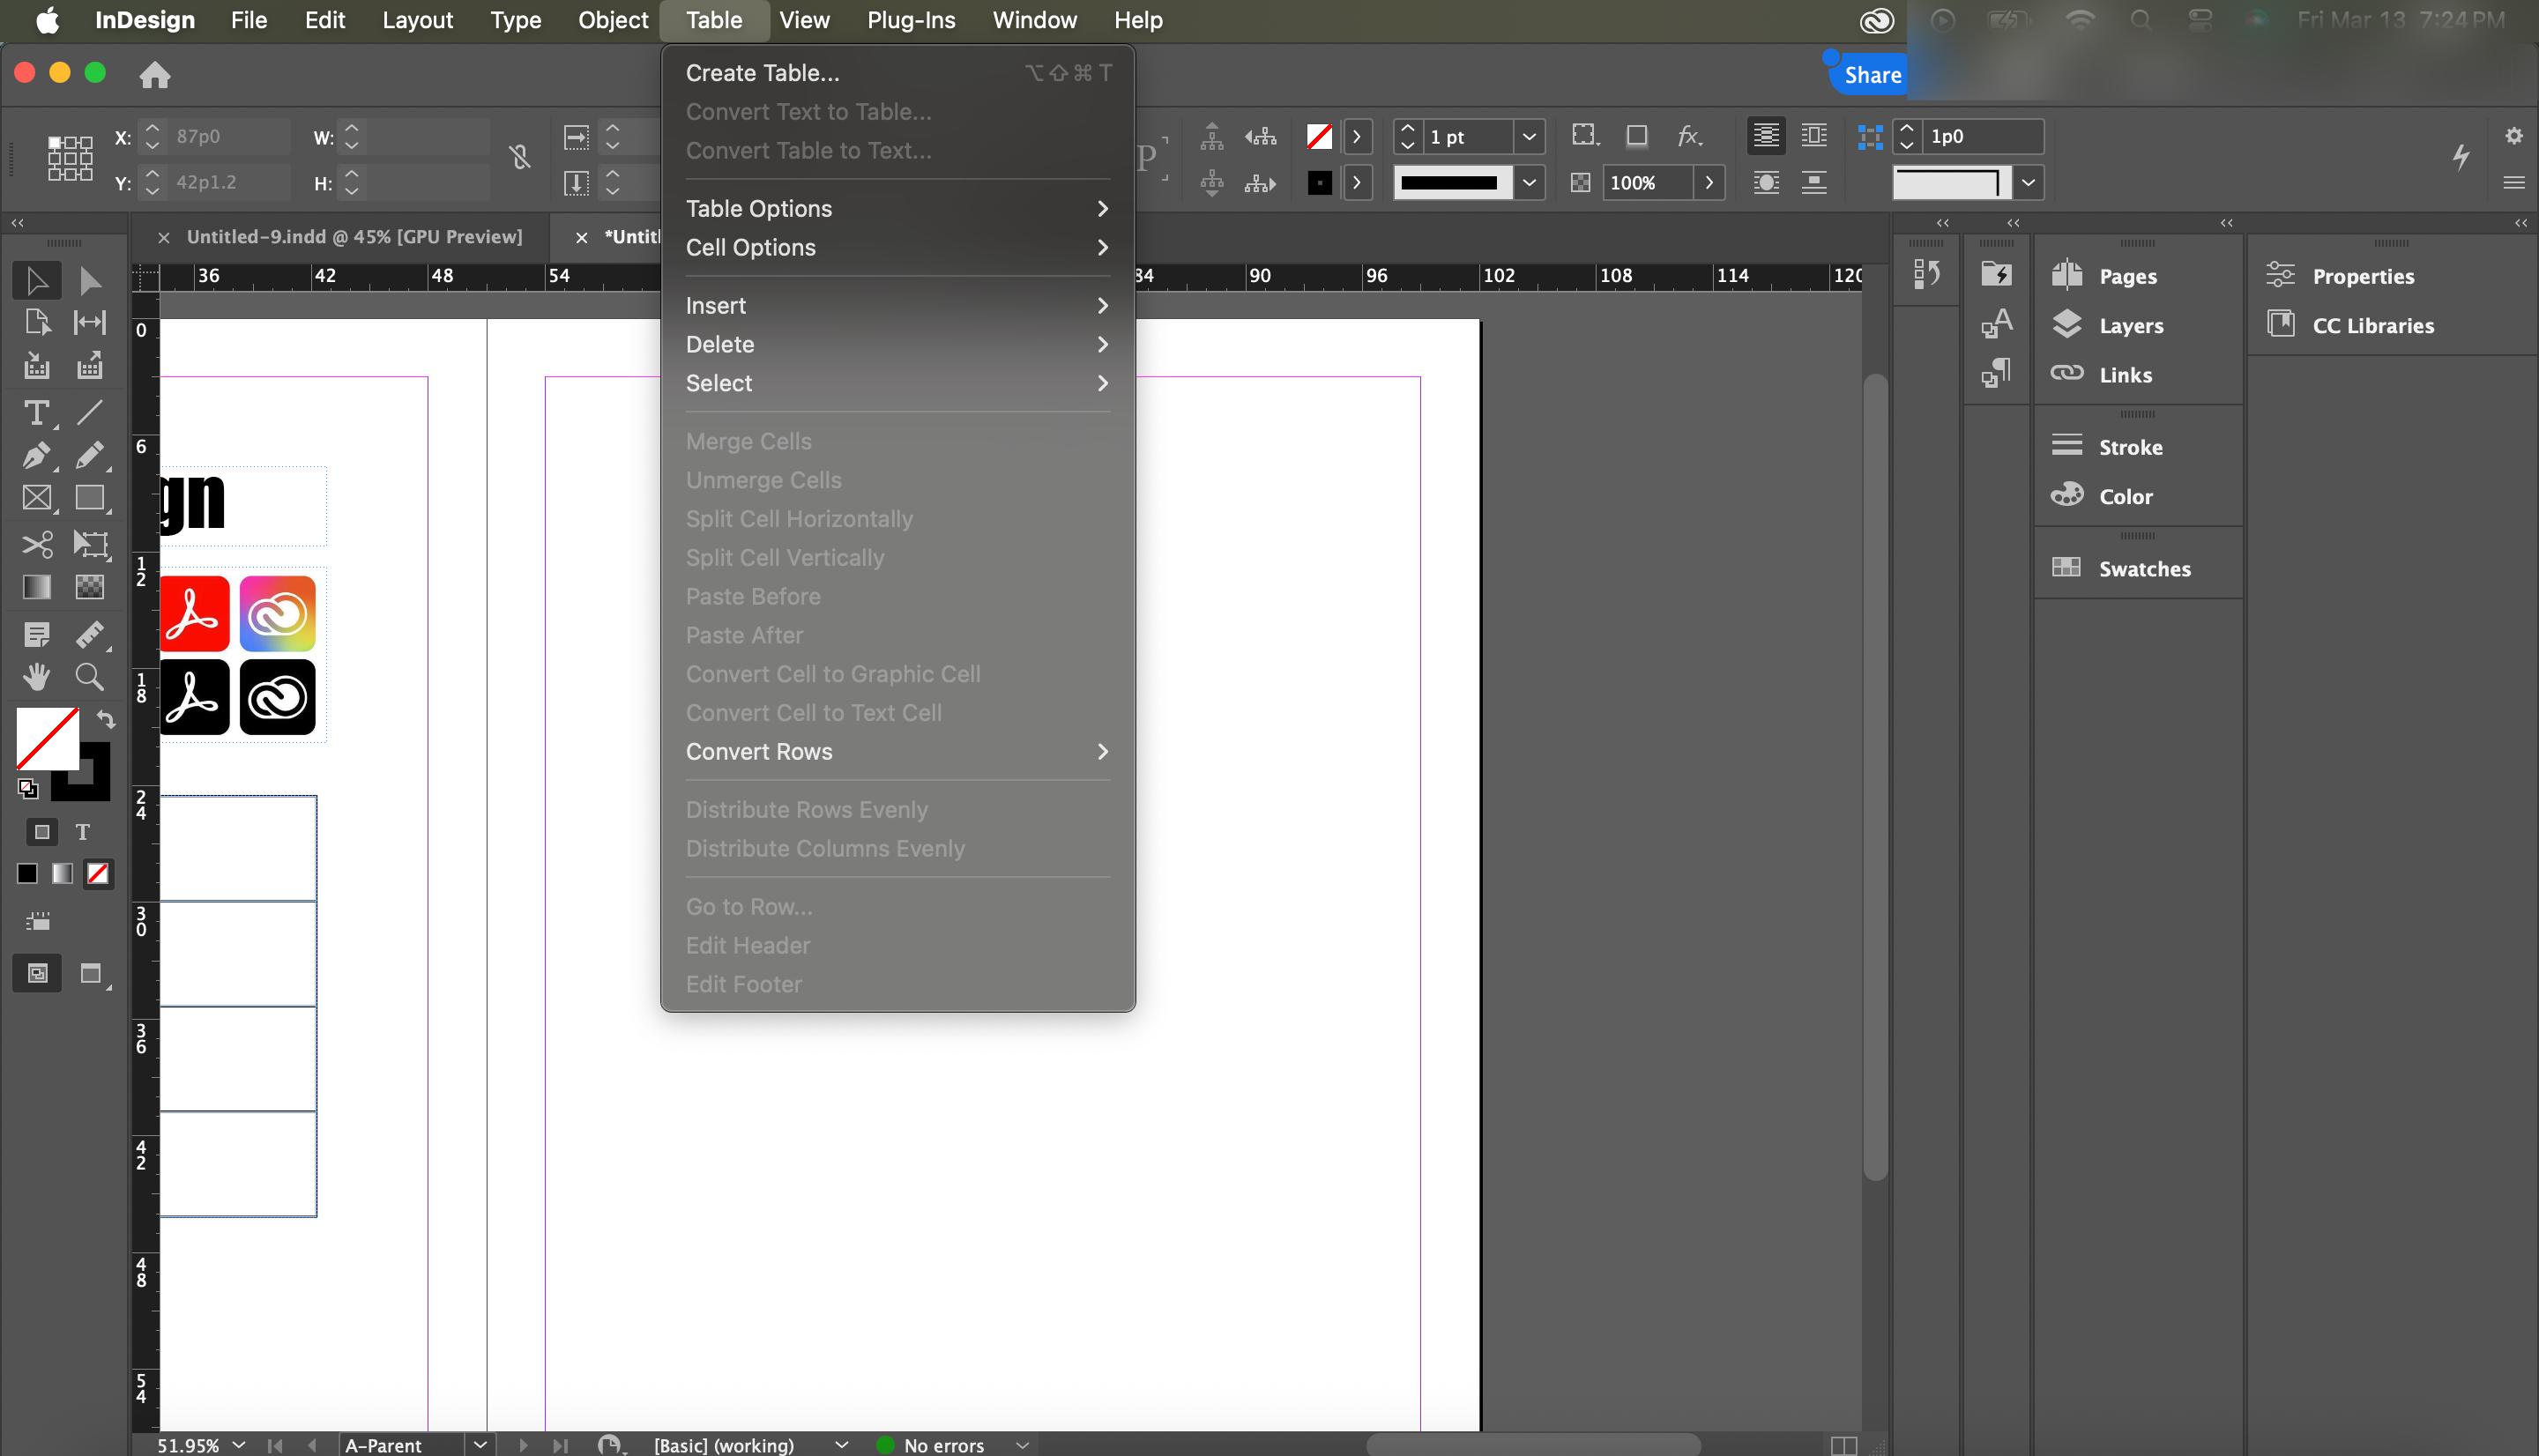This screenshot has width=2539, height=1456.
Task: Select the Pen tool
Action: click(36, 456)
